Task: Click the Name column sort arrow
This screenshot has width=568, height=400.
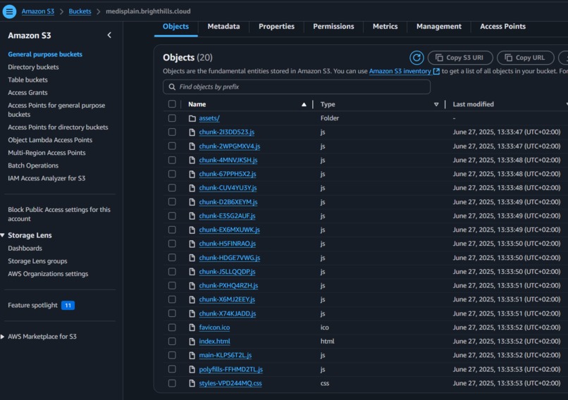Action: coord(304,105)
